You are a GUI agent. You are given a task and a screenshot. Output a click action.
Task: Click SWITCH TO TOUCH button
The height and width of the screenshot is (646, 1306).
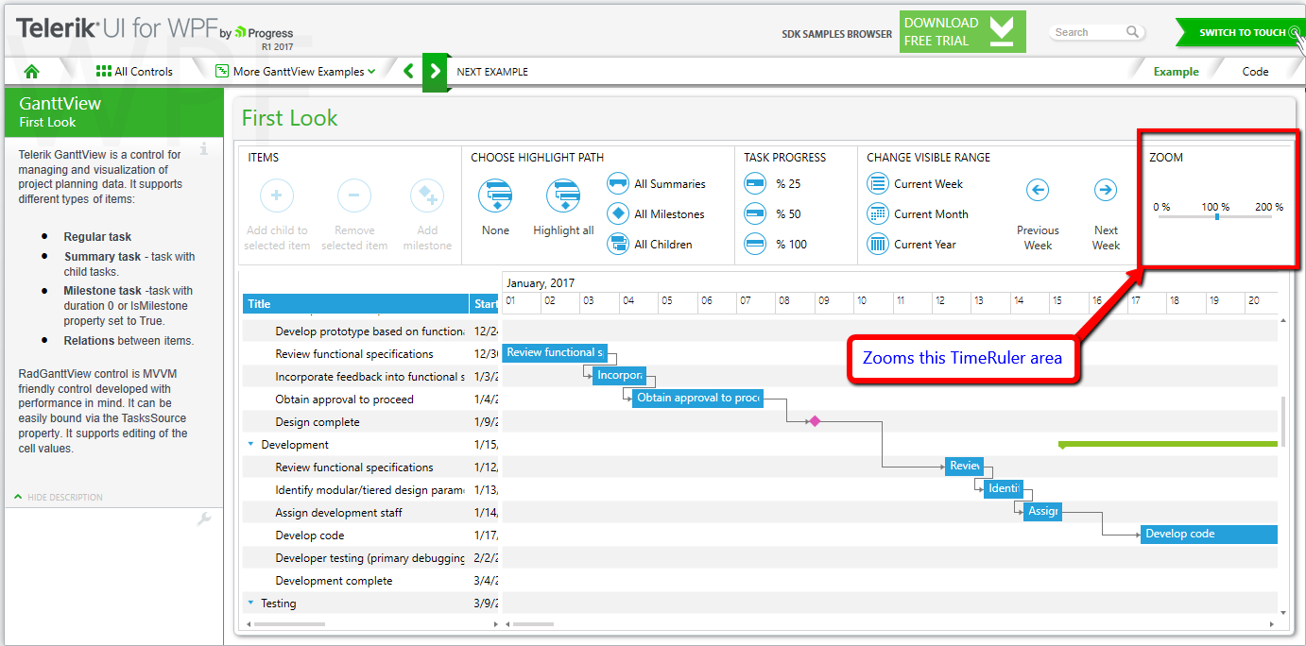[x=1242, y=32]
